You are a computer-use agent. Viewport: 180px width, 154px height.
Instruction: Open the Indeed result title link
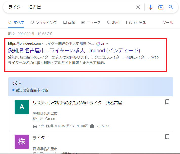click(74, 51)
